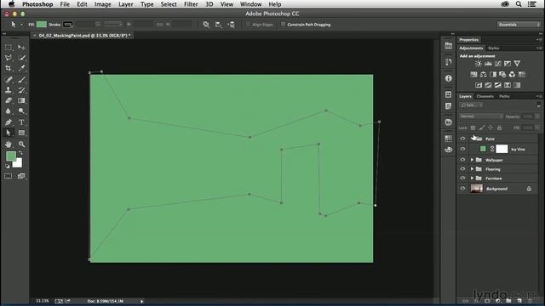Select the Zoom tool

coord(21,144)
